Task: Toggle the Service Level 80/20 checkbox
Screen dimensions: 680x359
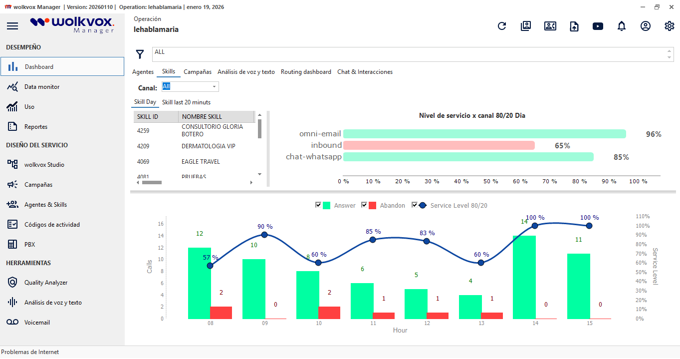Action: click(415, 205)
